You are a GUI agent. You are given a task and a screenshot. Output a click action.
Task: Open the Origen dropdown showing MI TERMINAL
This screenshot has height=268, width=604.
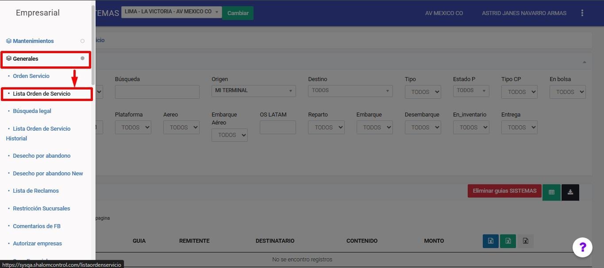254,91
